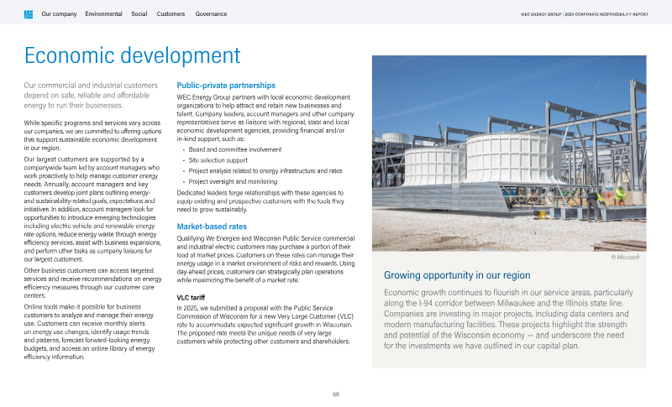
Task: Click the WEC Energy Group logo icon
Action: 29,14
